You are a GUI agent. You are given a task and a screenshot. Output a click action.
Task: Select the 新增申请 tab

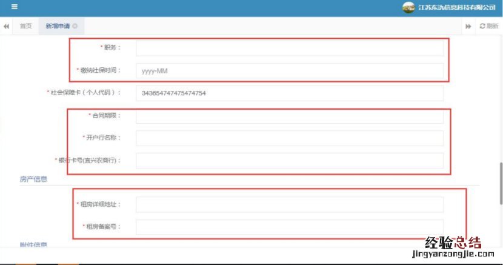pyautogui.click(x=58, y=26)
